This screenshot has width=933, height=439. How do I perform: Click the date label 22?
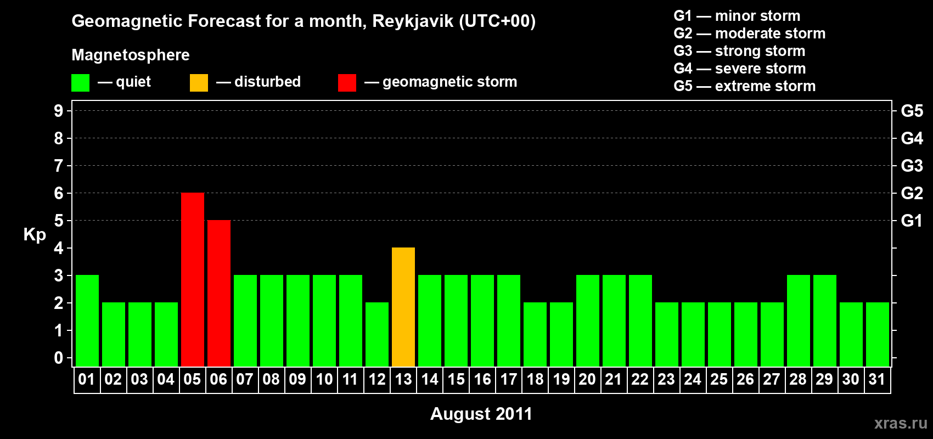pos(640,379)
